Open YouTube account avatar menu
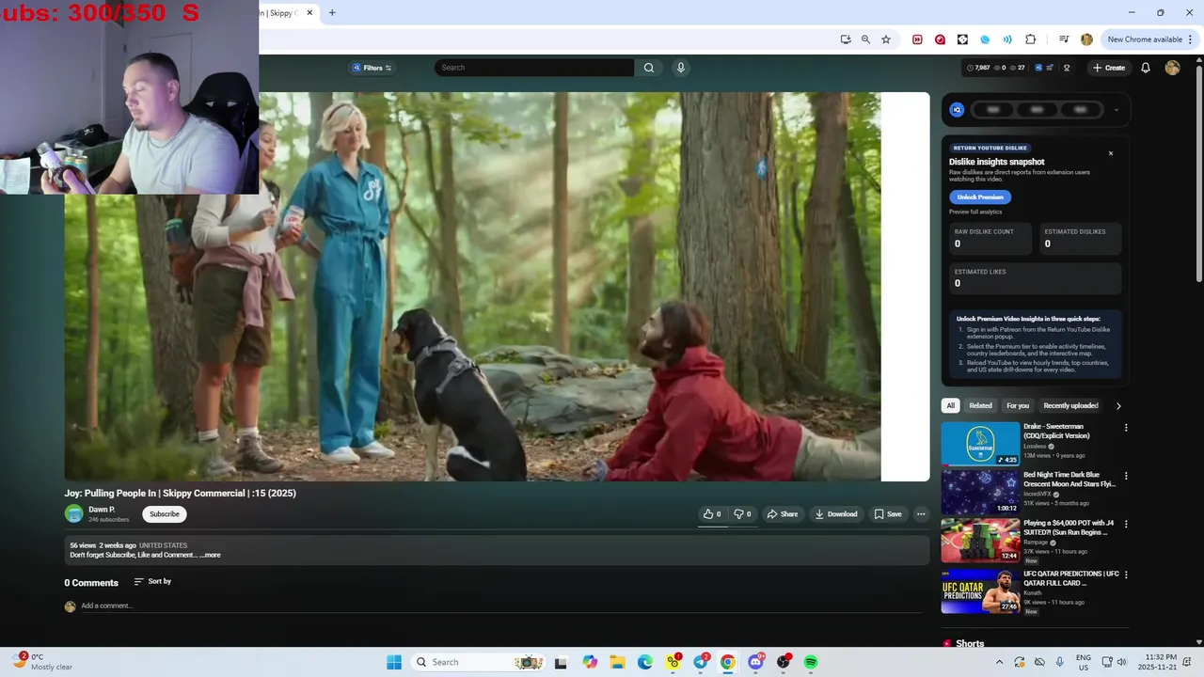 pyautogui.click(x=1172, y=68)
